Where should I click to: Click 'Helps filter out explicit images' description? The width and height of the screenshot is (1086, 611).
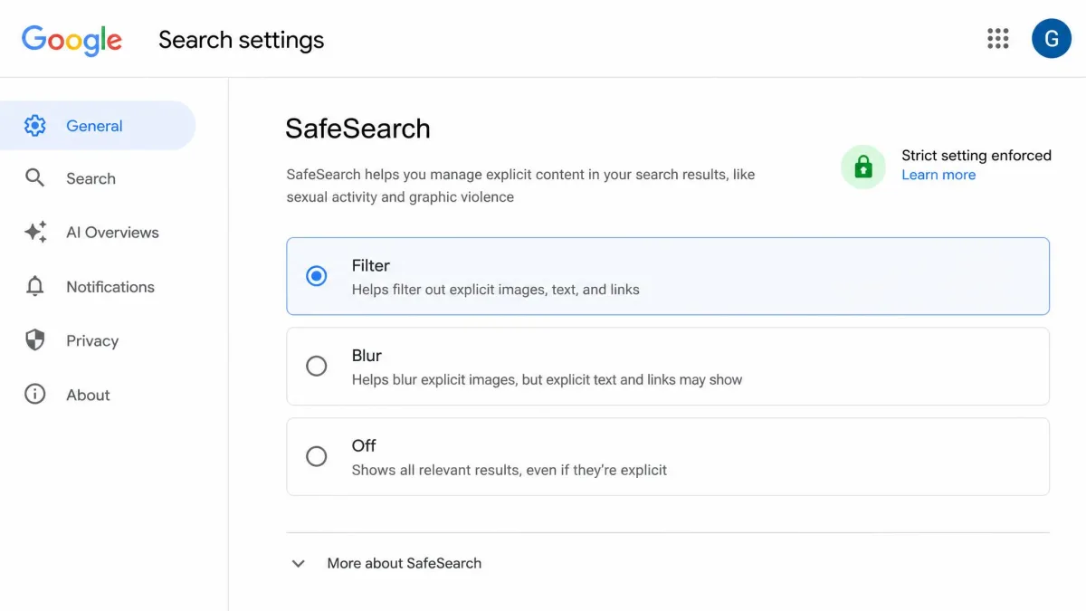496,290
